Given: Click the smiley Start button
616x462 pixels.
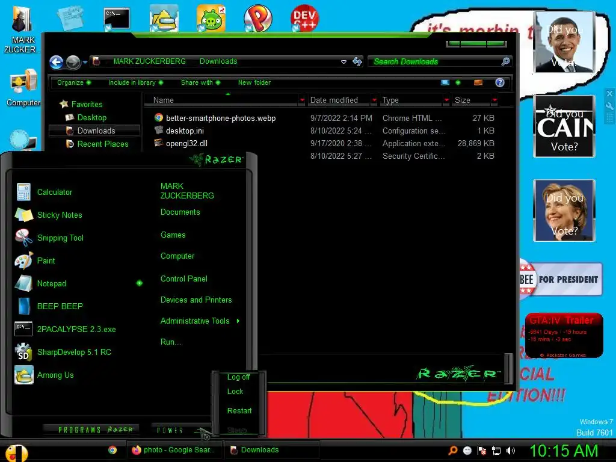Looking at the screenshot, I should point(16,452).
